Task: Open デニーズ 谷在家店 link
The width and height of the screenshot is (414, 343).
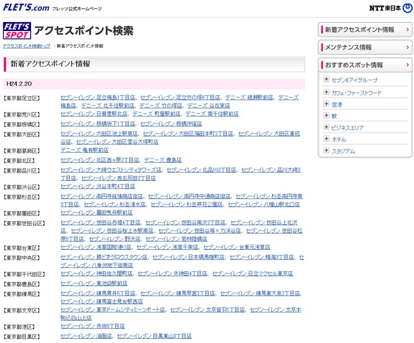Action: click(x=208, y=105)
